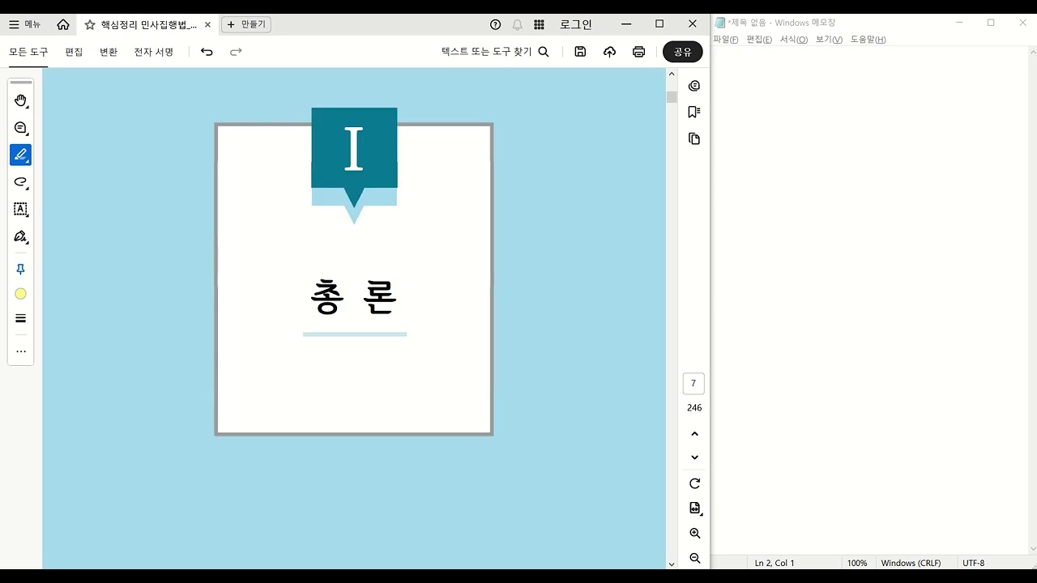Screen dimensions: 1037x583
Task: Open the yellow color swatch
Action: [x=21, y=294]
